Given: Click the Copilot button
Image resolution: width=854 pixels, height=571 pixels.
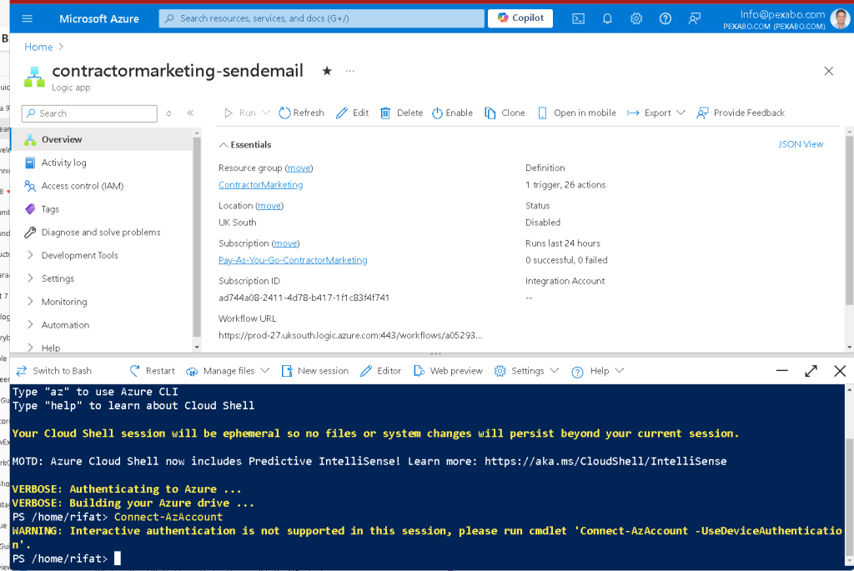Looking at the screenshot, I should pyautogui.click(x=520, y=18).
